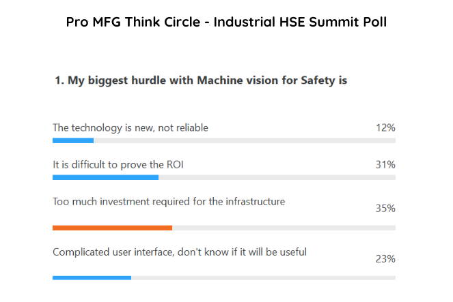Click the 35% percentage label
The height and width of the screenshot is (302, 453).
385,209
